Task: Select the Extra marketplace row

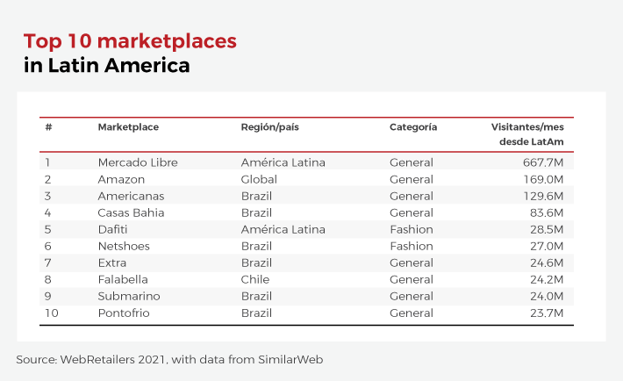Action: click(112, 263)
